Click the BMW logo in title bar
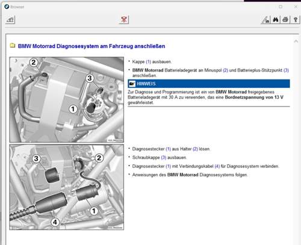This screenshot has height=245, width=301. (7, 7)
